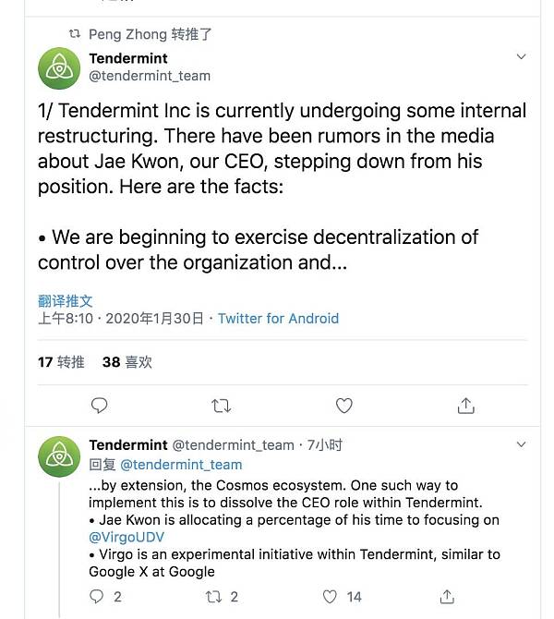View the 38 喜欢 likes list
554x619 pixels.
click(x=126, y=362)
